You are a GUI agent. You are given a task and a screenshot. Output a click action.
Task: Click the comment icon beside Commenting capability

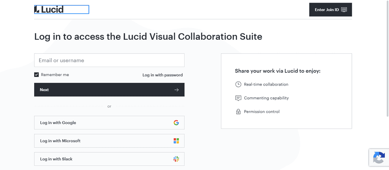coord(238,98)
